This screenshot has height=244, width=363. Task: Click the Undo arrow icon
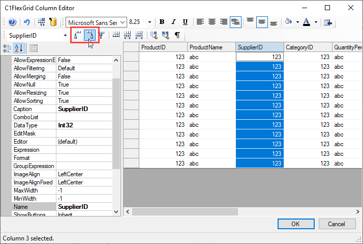click(26, 22)
